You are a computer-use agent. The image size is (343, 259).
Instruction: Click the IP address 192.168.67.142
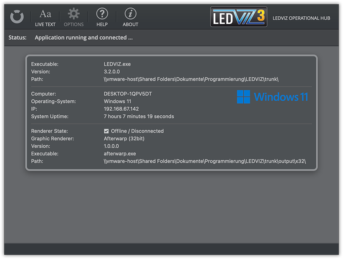[121, 109]
